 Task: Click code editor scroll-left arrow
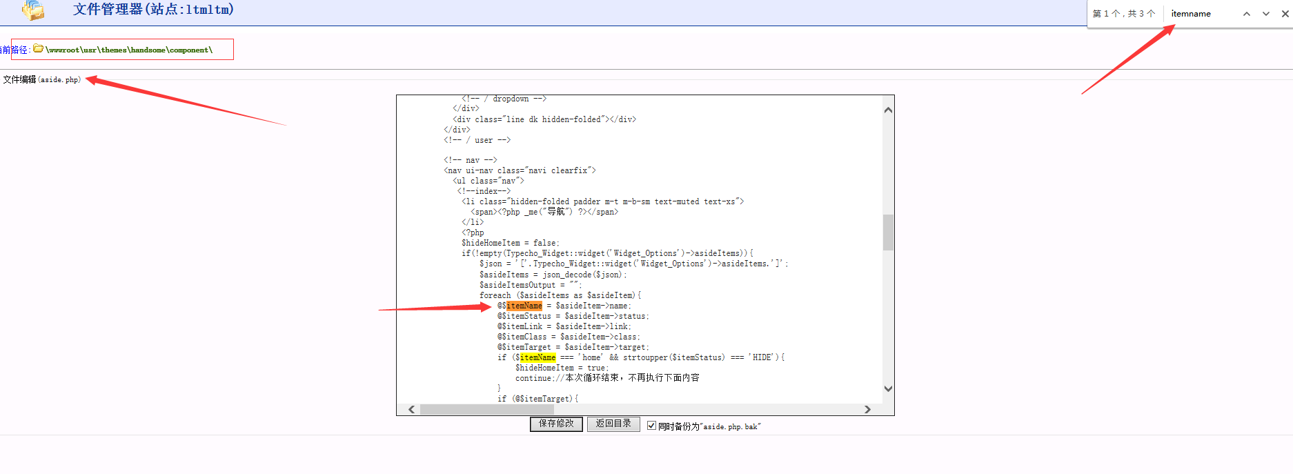coord(412,409)
